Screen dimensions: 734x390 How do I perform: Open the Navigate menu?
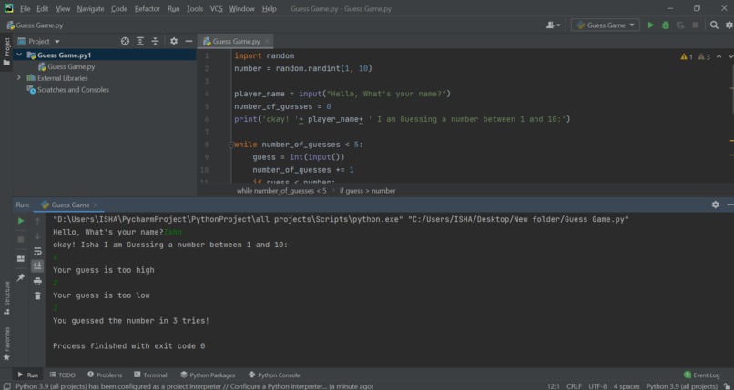[x=90, y=8]
